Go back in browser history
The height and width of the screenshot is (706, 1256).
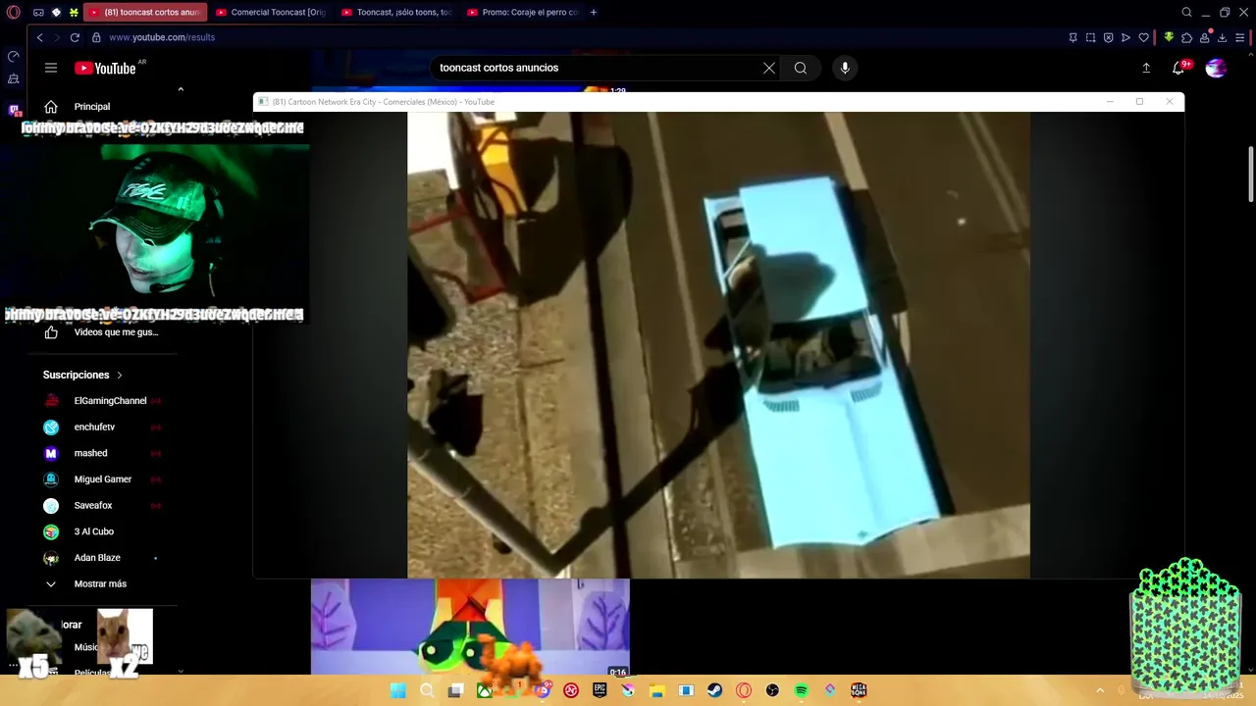tap(39, 37)
